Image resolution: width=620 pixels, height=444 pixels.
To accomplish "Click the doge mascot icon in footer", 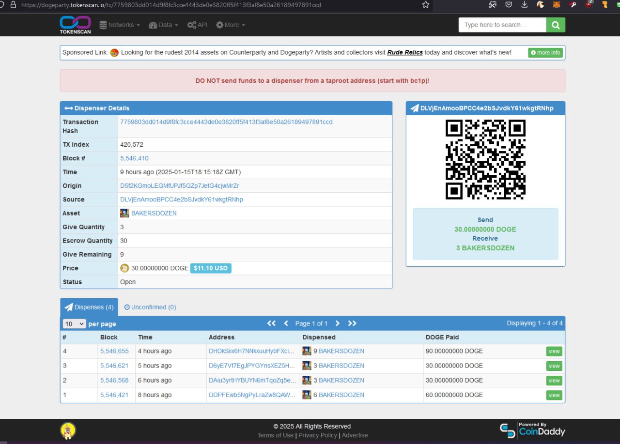I will pos(68,430).
